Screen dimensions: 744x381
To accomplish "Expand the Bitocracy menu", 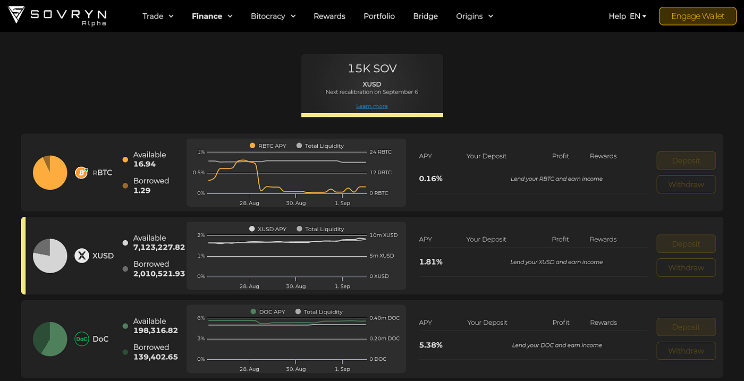I will tap(273, 16).
